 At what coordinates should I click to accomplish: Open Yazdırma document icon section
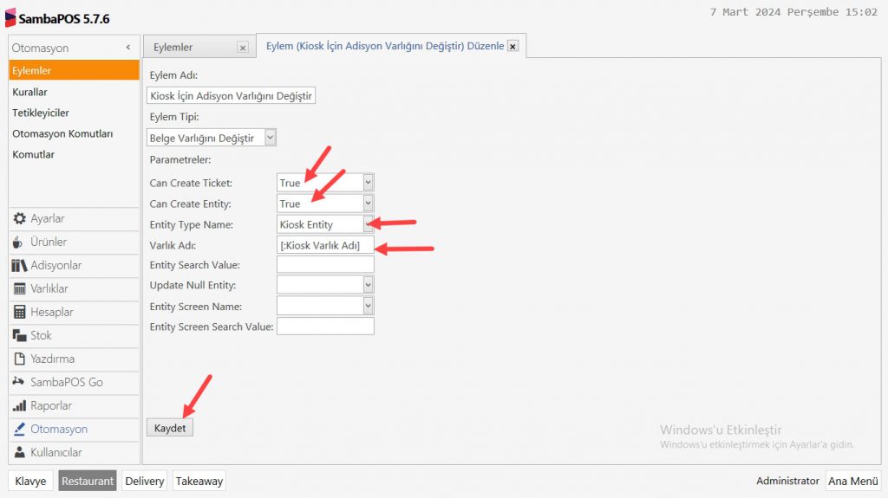20,359
